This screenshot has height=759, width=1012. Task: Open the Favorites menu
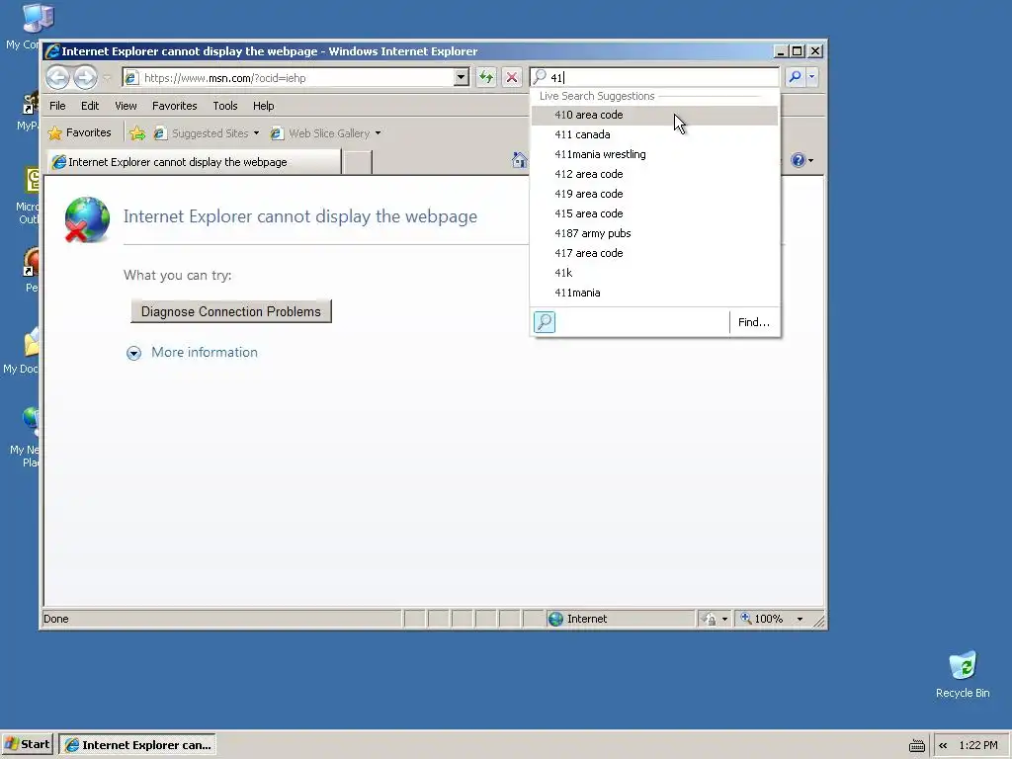click(174, 106)
